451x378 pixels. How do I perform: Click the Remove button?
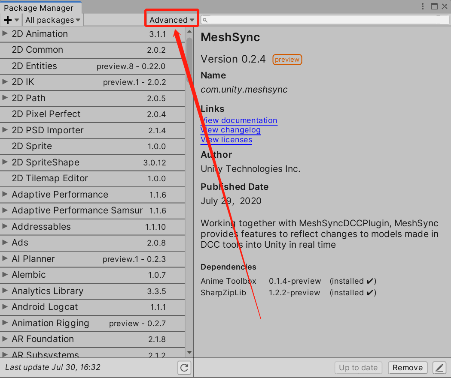407,368
